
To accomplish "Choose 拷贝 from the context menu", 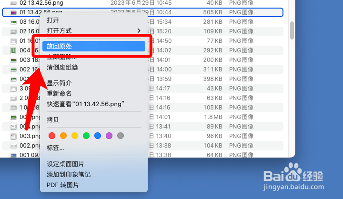I will [53, 119].
